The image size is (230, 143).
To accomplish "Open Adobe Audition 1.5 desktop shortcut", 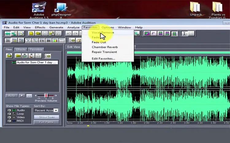I will click(39, 10).
